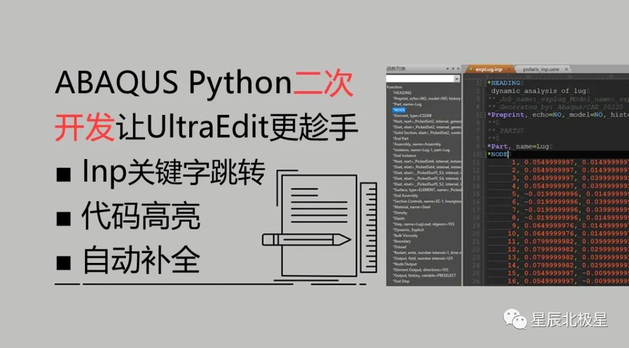This screenshot has width=629, height=348.
Task: Select '*Nset, nset=_PickedSet2' entry
Action: pyautogui.click(x=426, y=121)
